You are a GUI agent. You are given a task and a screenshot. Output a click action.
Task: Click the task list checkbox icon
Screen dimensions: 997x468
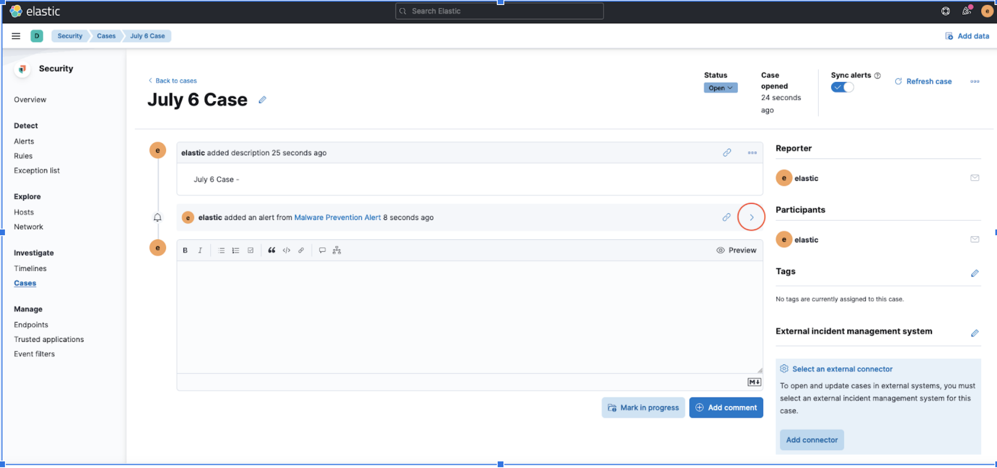(x=250, y=250)
